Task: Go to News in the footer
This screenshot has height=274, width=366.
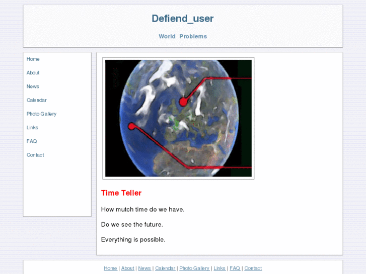Action: (144, 268)
